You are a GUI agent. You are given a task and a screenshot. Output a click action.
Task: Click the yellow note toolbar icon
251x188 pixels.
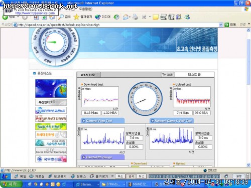156,17
